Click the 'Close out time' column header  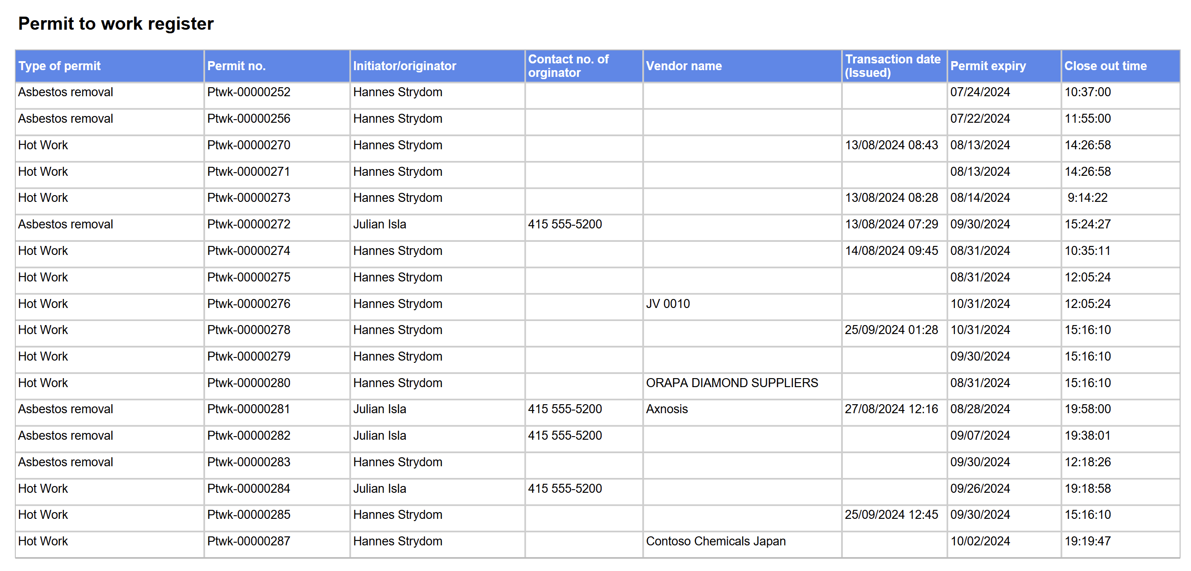[x=1105, y=66]
